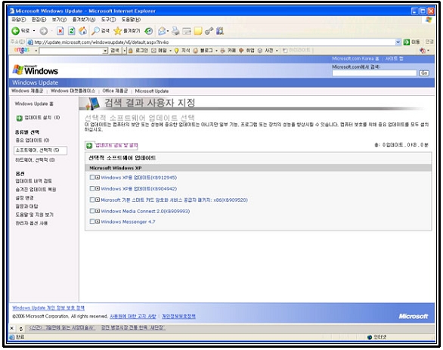This screenshot has width=443, height=350.
Task: Click the Mail envelope toolbar icon
Action: click(162, 31)
